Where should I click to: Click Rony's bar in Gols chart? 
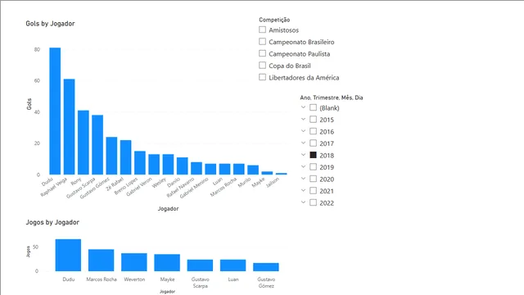click(84, 143)
